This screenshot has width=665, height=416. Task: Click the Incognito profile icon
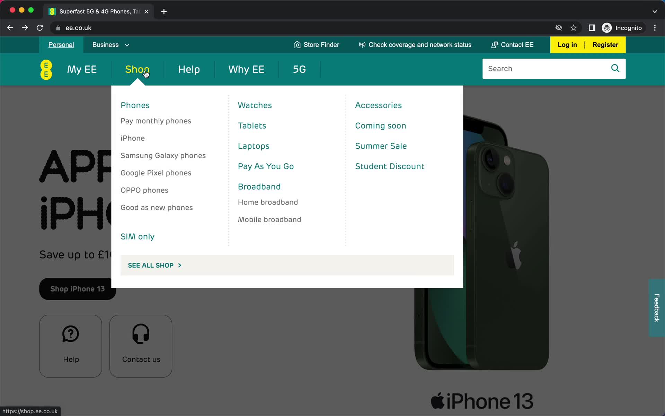607,28
